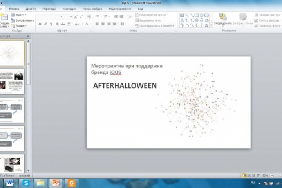Increase font size with large A icon
Screen dimensions: 282x188
point(76,17)
